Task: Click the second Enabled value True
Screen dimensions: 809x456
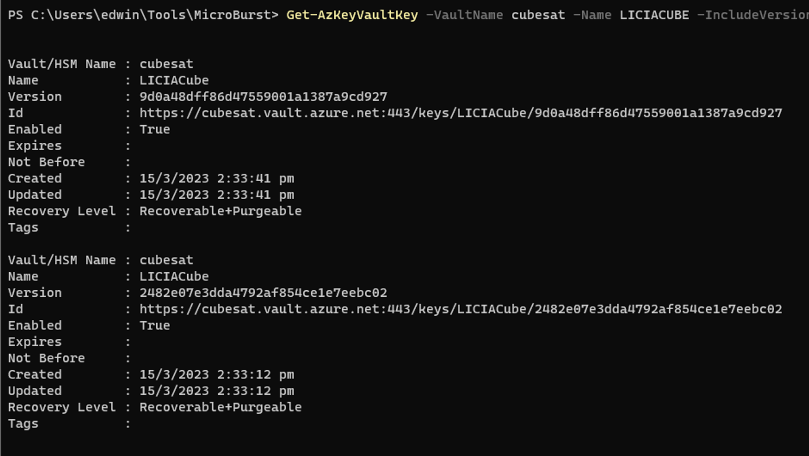Action: 155,326
